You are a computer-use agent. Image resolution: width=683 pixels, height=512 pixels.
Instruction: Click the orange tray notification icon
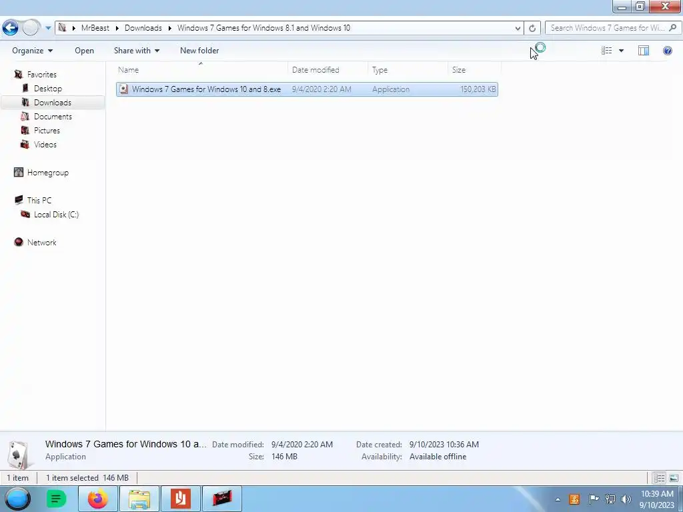pos(574,499)
